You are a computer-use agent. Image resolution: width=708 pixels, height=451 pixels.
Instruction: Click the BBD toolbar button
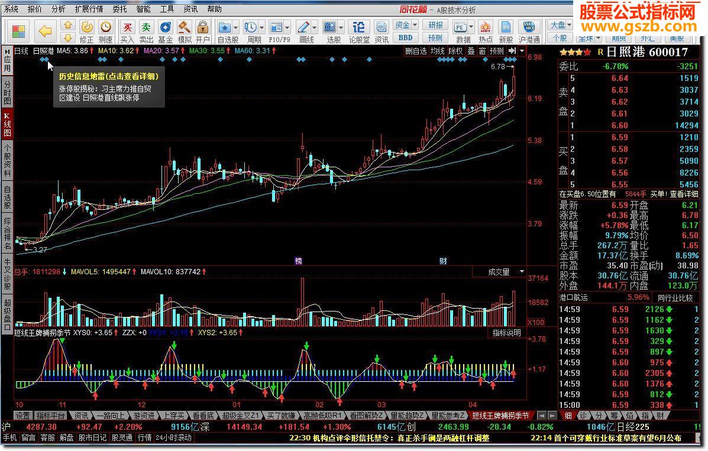click(406, 38)
